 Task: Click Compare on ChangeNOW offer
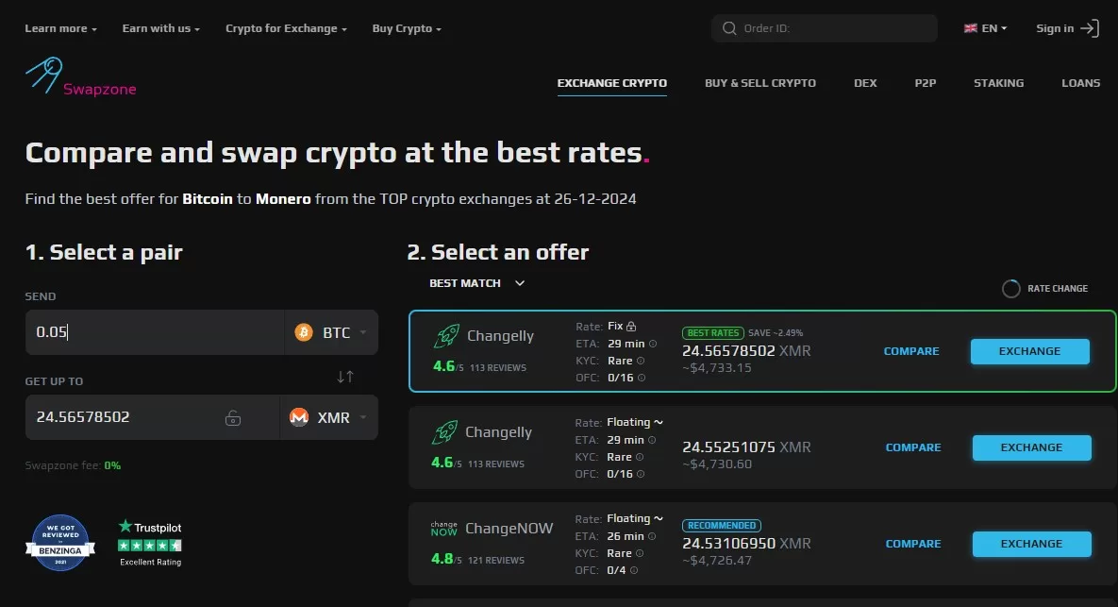pyautogui.click(x=913, y=544)
